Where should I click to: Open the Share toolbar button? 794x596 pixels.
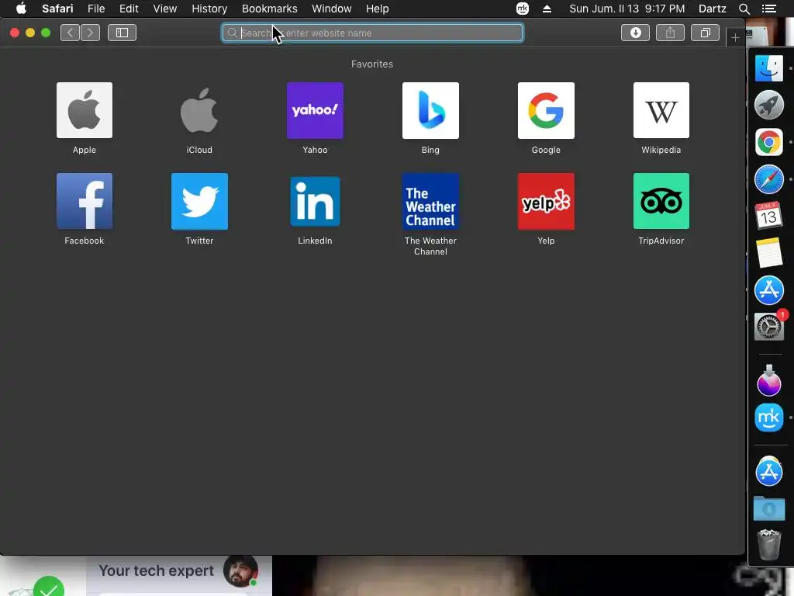pyautogui.click(x=671, y=33)
